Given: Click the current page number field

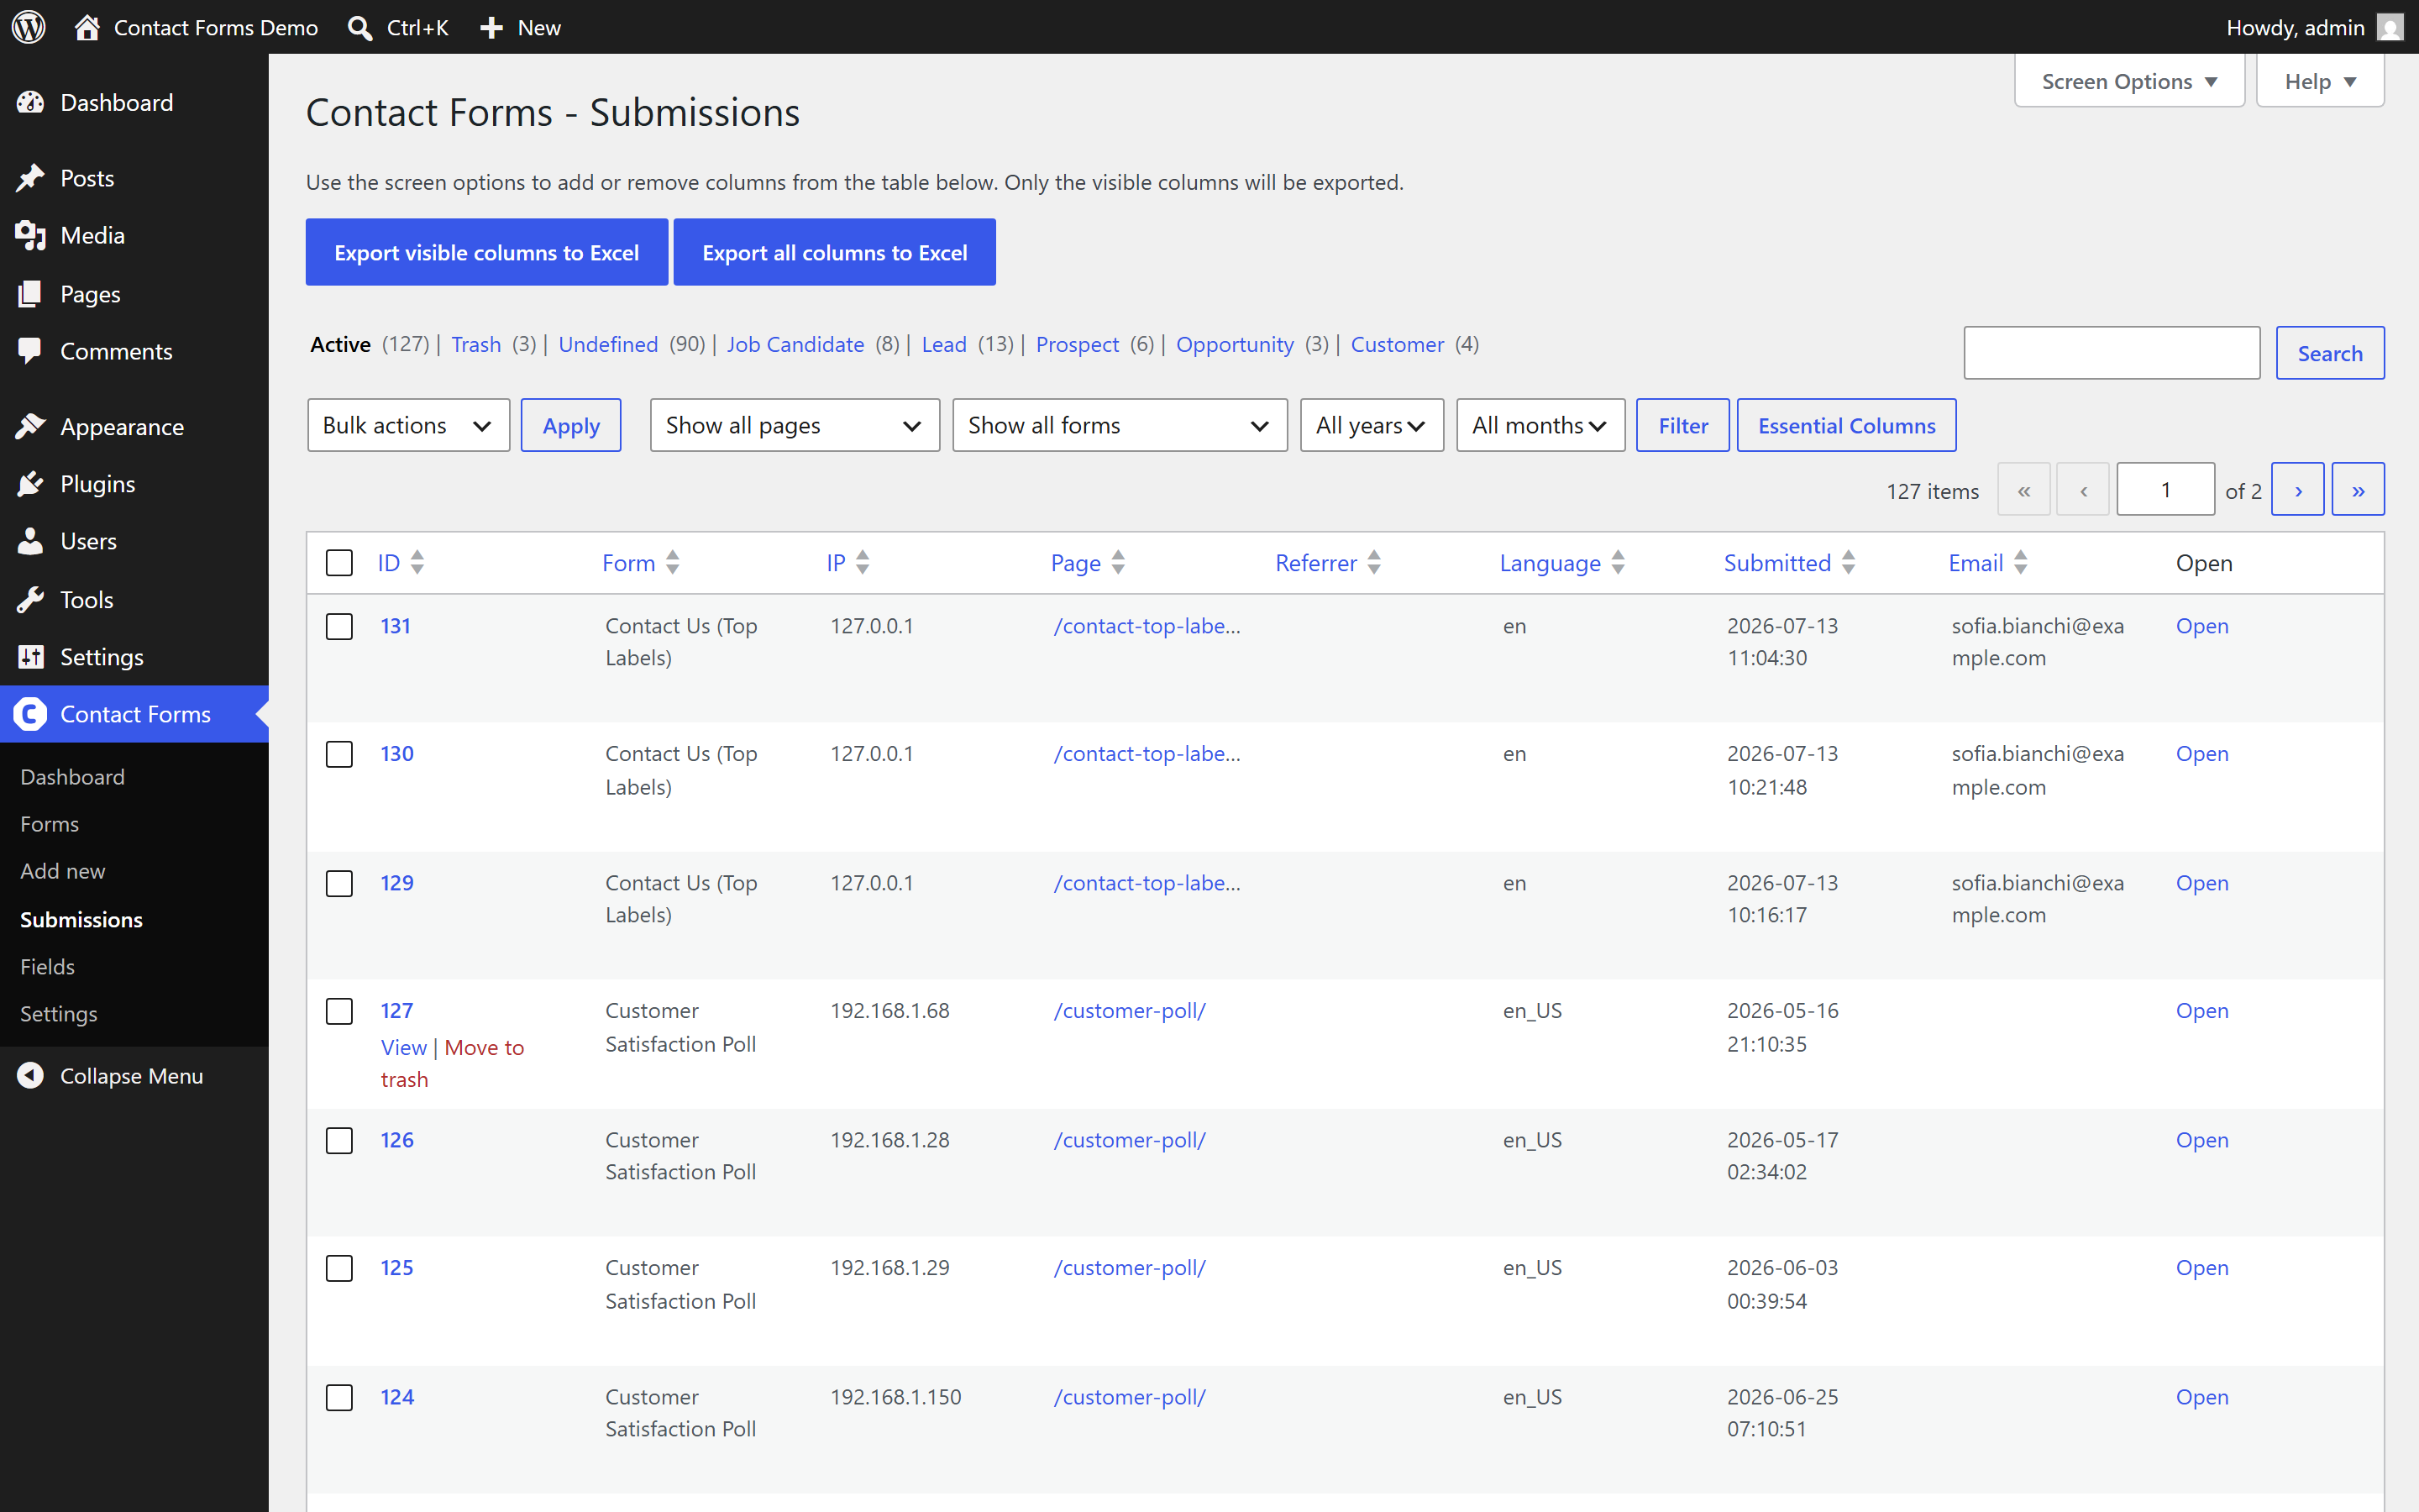Looking at the screenshot, I should point(2165,490).
